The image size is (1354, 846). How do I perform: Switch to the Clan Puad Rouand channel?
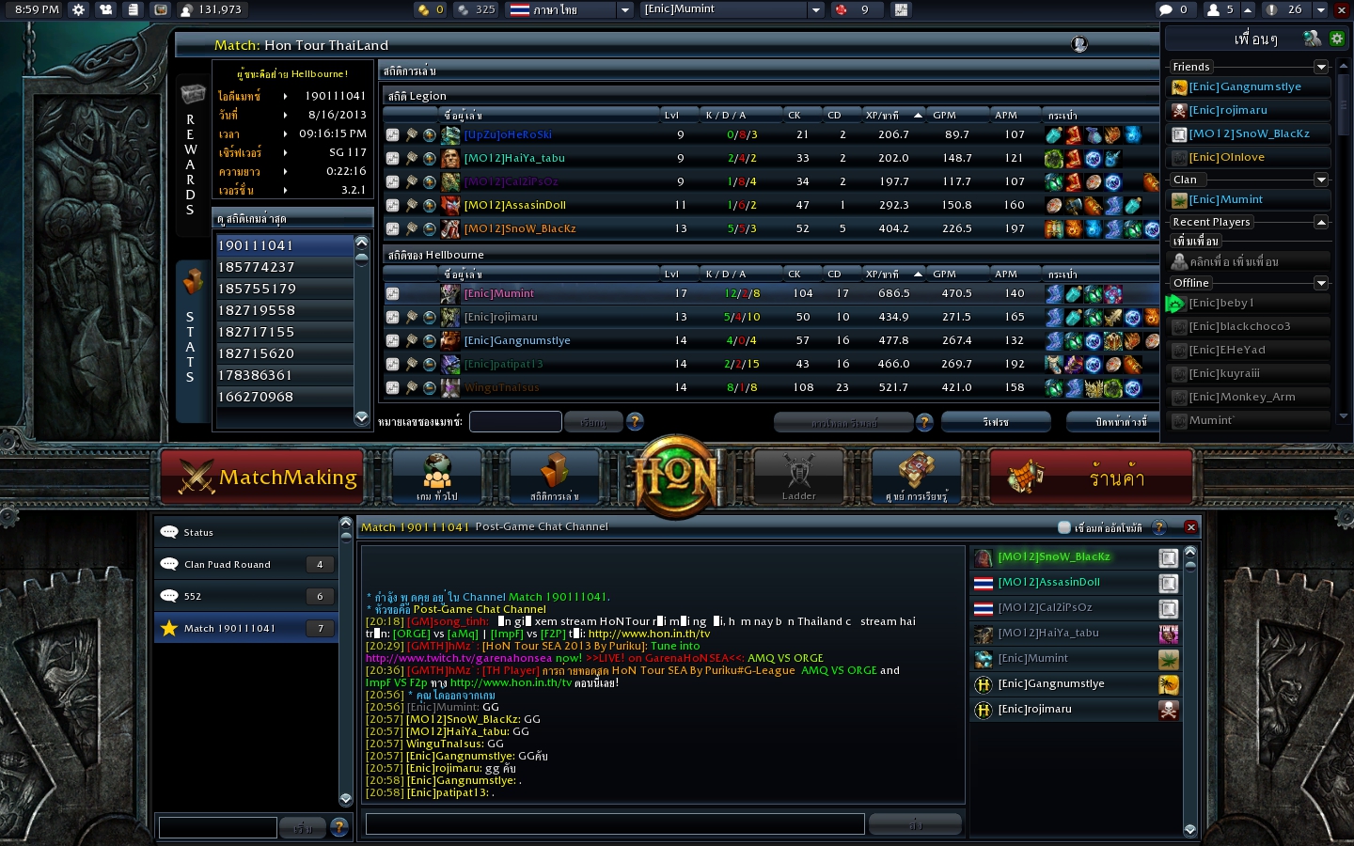244,564
